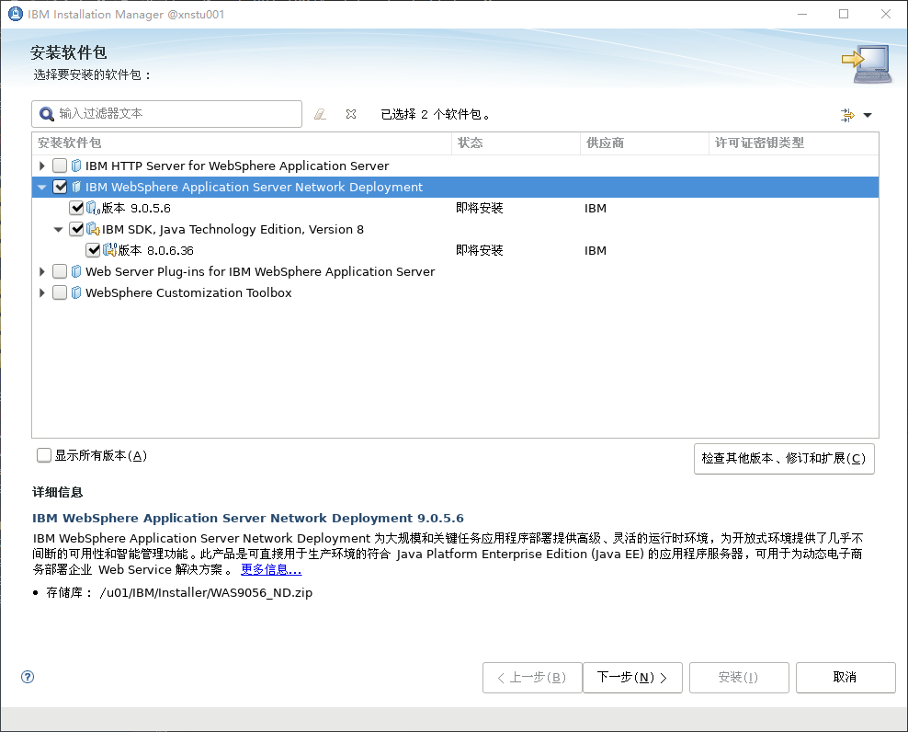Click the IBM HTTP Server package icon
Screen dimensions: 908x732
coord(76,166)
